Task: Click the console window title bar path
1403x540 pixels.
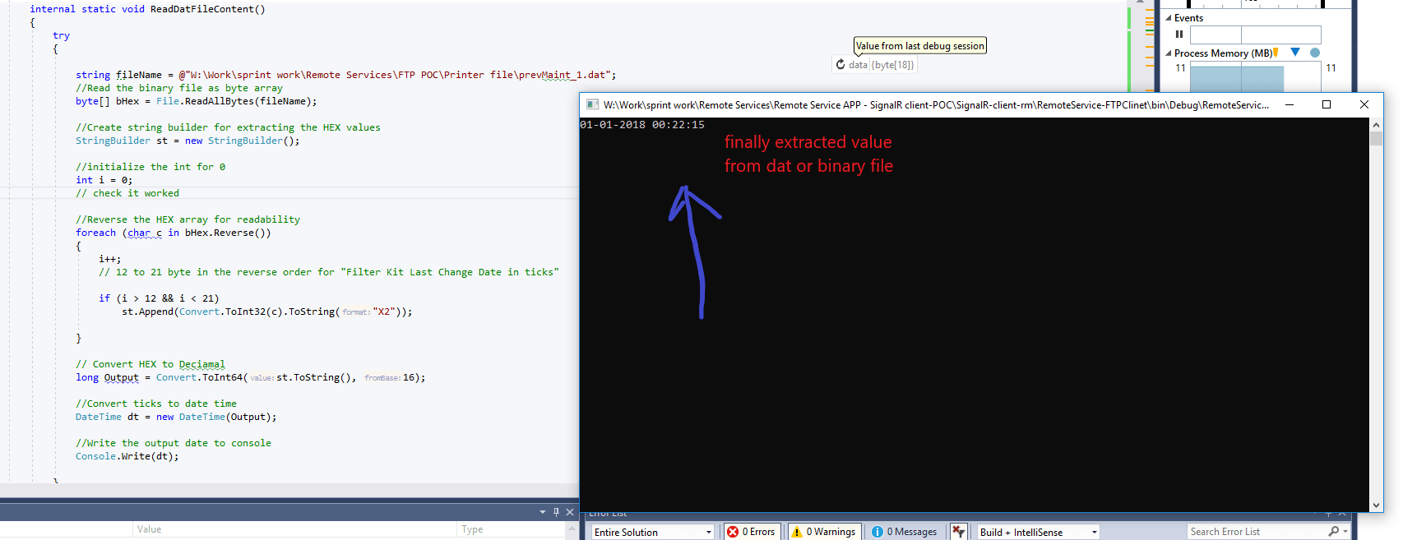Action: (936, 104)
